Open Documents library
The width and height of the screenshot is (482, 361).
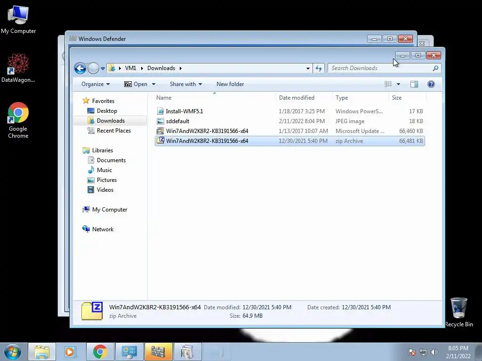pos(111,160)
